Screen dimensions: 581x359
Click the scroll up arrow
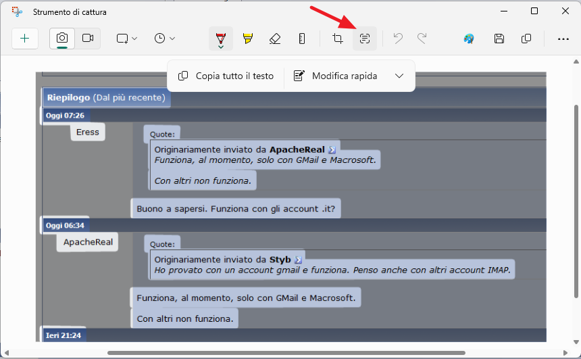pos(576,62)
